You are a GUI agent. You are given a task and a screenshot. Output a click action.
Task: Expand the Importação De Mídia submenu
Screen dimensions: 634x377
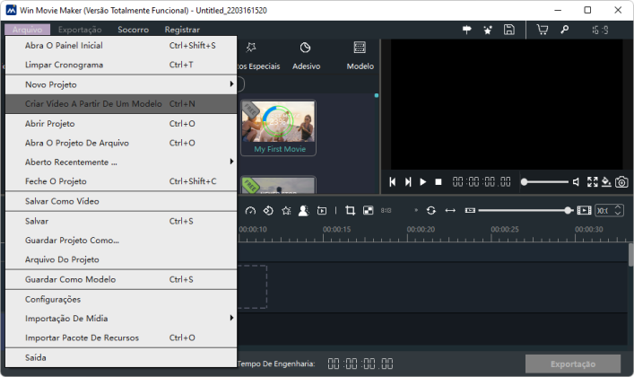click(121, 319)
